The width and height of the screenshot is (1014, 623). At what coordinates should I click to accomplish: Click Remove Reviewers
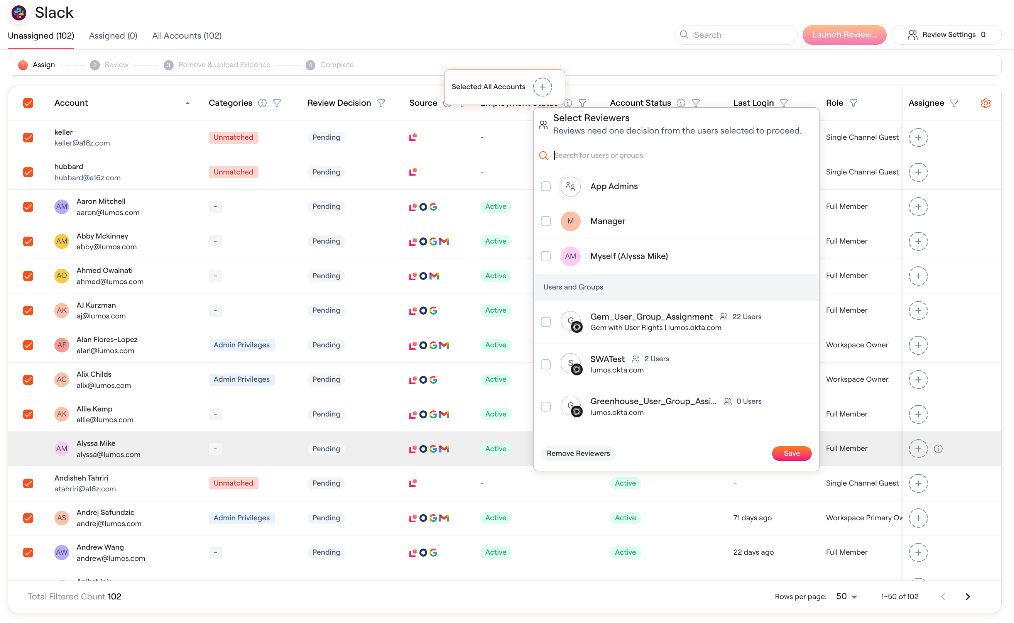click(578, 454)
